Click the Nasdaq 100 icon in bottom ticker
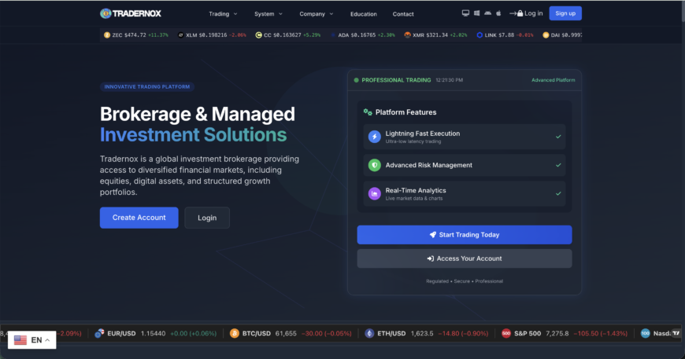The image size is (685, 359). click(x=646, y=333)
